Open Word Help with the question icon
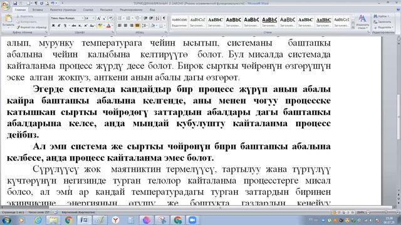The width and height of the screenshot is (401, 225). [x=398, y=10]
